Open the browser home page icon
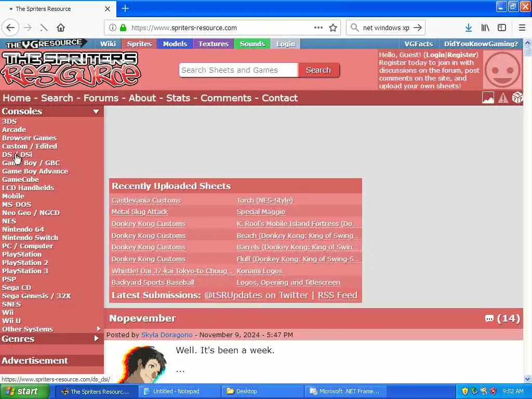Image resolution: width=532 pixels, height=399 pixels. pos(61,28)
